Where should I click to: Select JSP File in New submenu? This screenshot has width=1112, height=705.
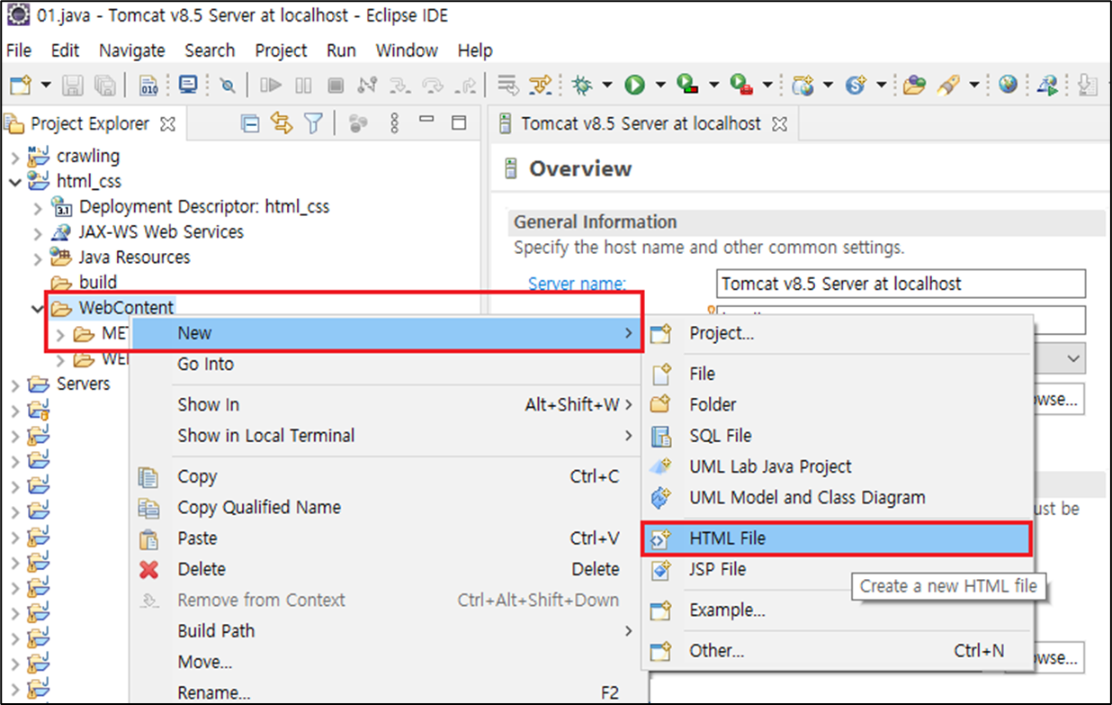click(837, 570)
